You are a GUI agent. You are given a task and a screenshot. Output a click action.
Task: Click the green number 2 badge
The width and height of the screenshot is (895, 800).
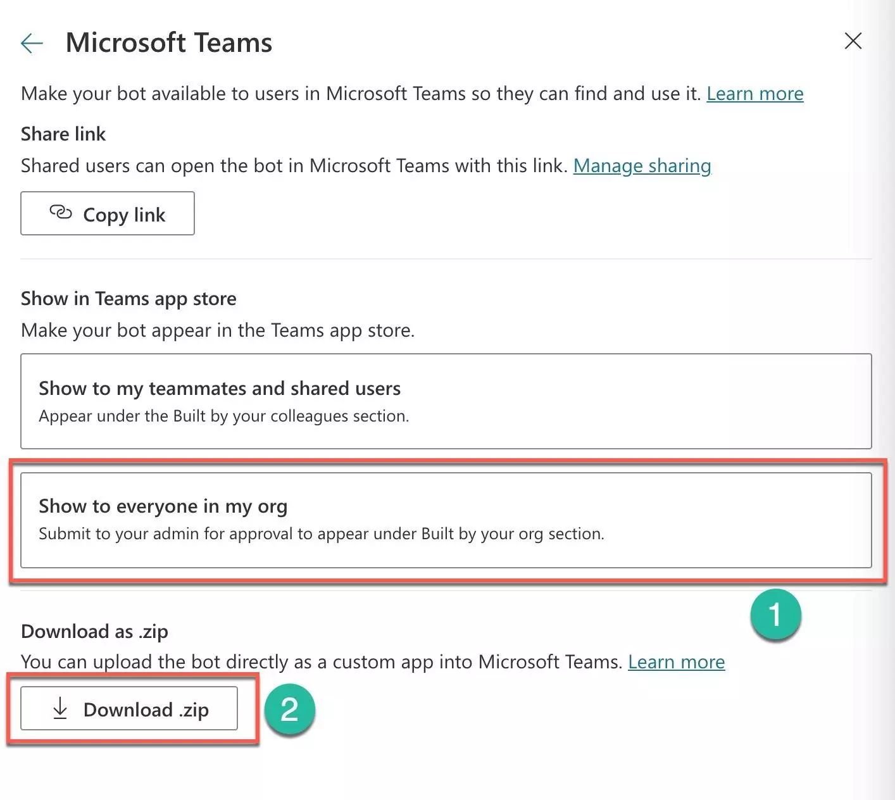[x=289, y=709]
